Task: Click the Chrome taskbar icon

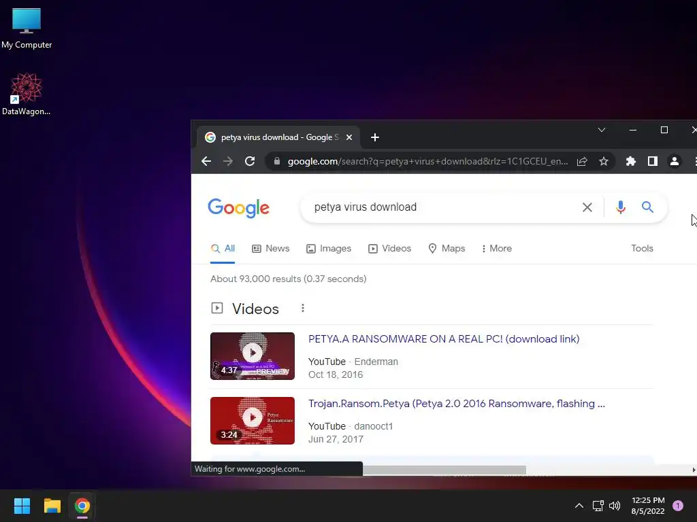Action: coord(82,506)
